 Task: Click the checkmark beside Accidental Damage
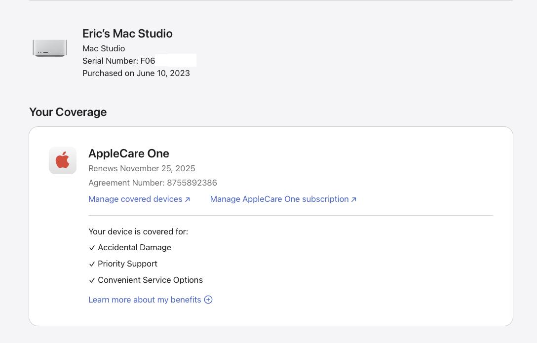tap(92, 248)
